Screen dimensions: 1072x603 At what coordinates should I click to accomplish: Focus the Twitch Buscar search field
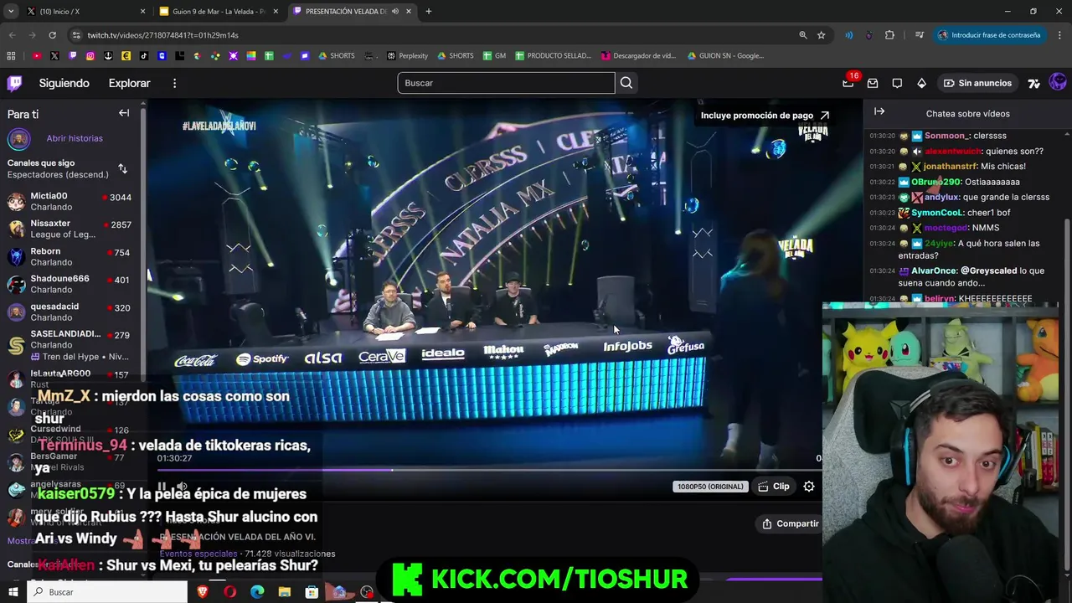[x=506, y=83]
